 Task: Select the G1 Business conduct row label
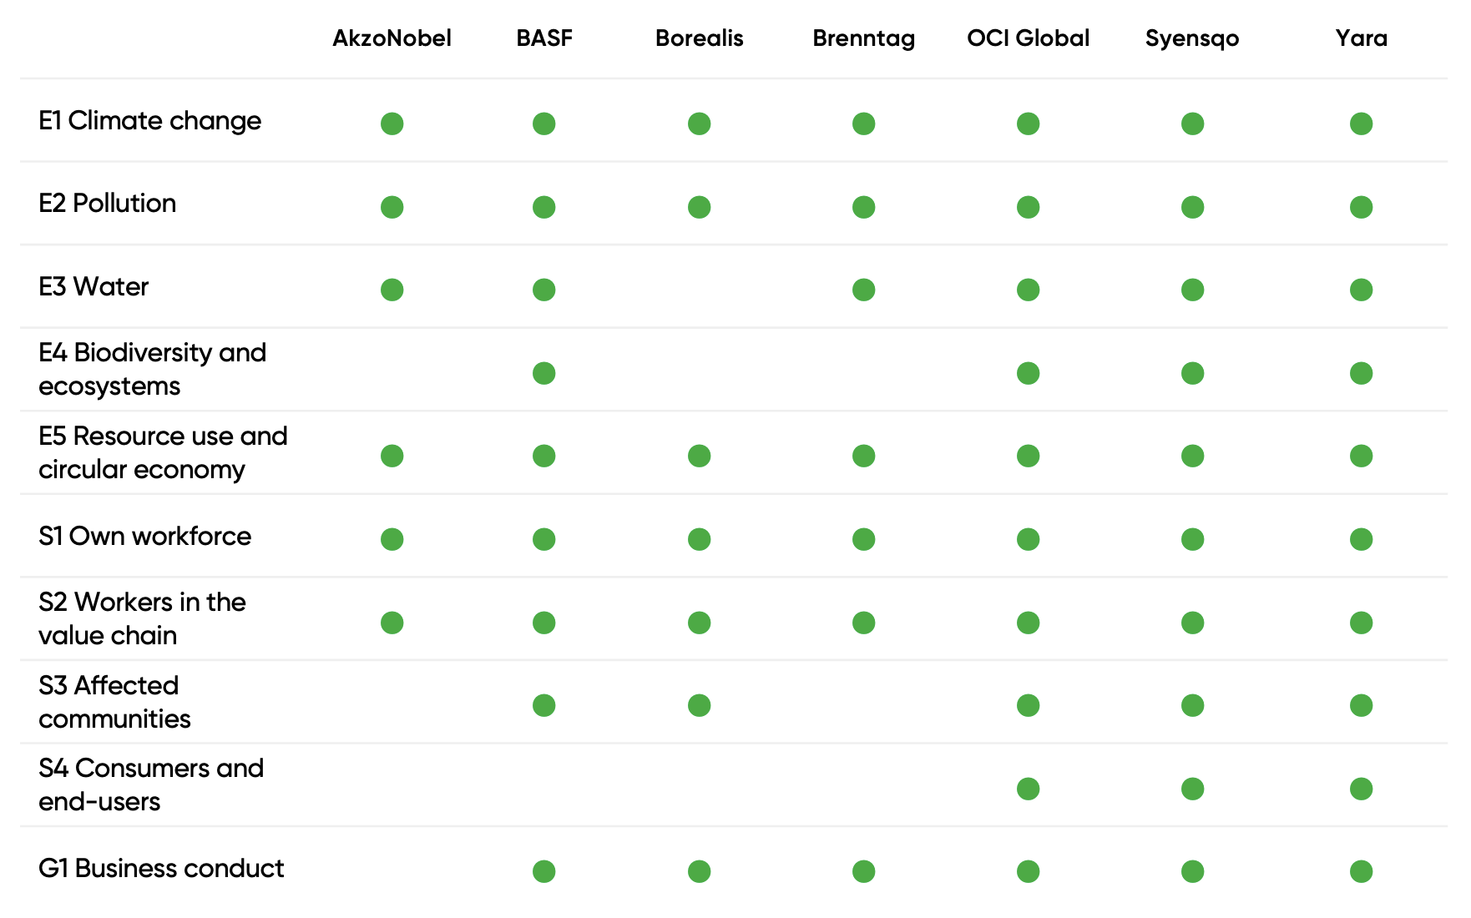pos(161,869)
